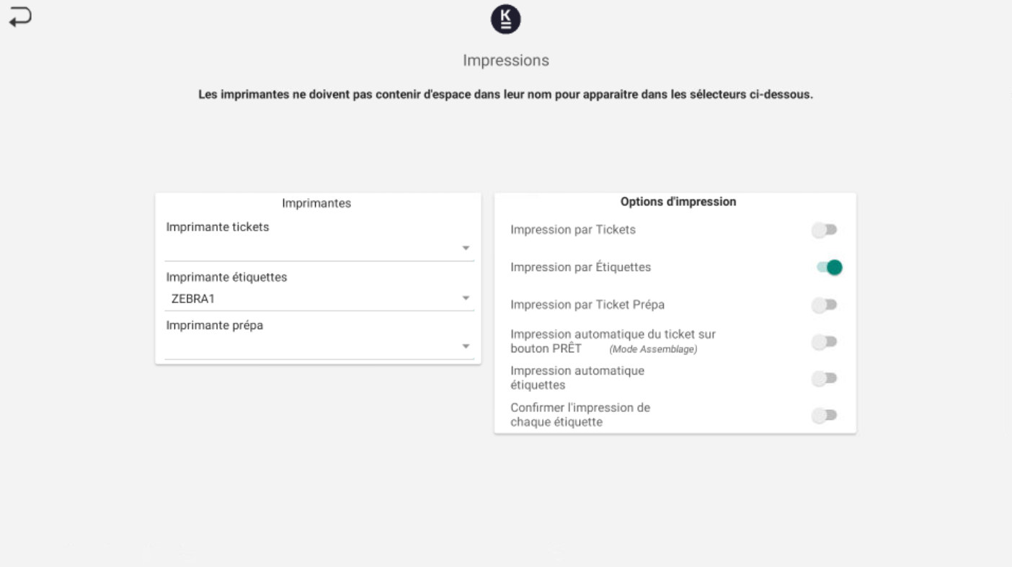Click the Mode Assemblage note text
This screenshot has width=1012, height=567.
pos(653,350)
